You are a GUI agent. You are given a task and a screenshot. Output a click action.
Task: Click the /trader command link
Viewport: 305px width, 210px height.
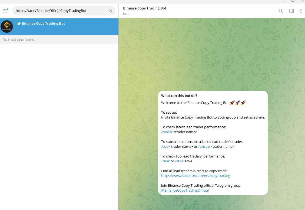[x=167, y=132]
